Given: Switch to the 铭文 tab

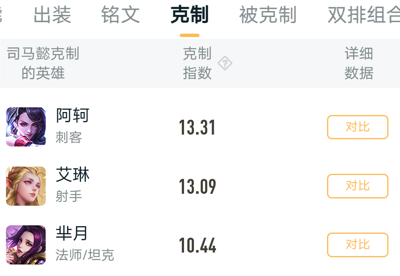Looking at the screenshot, I should point(120,15).
